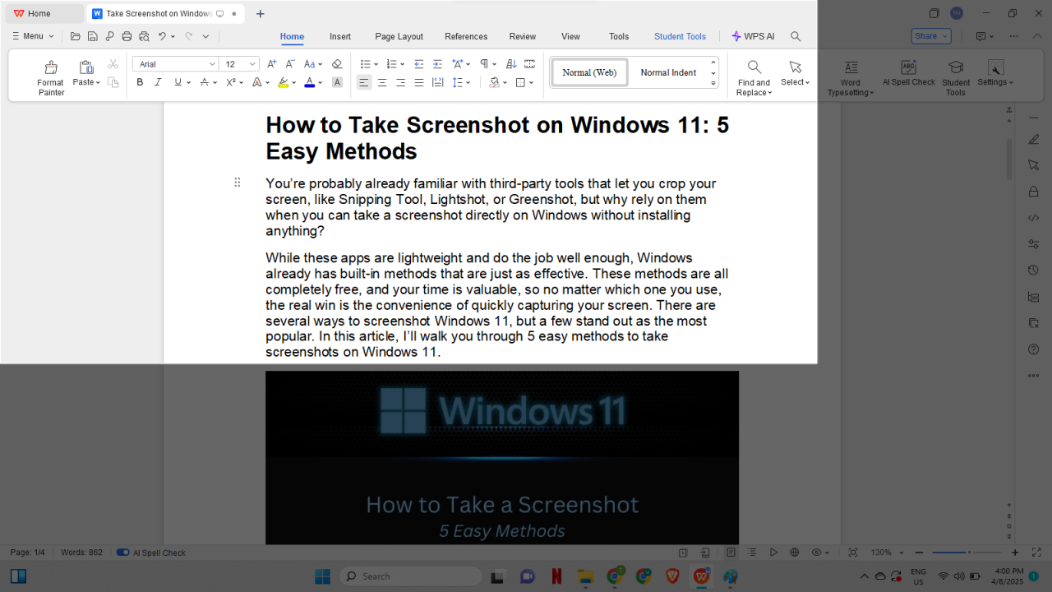Open the font size 12 dropdown
This screenshot has height=592, width=1052.
[252, 64]
